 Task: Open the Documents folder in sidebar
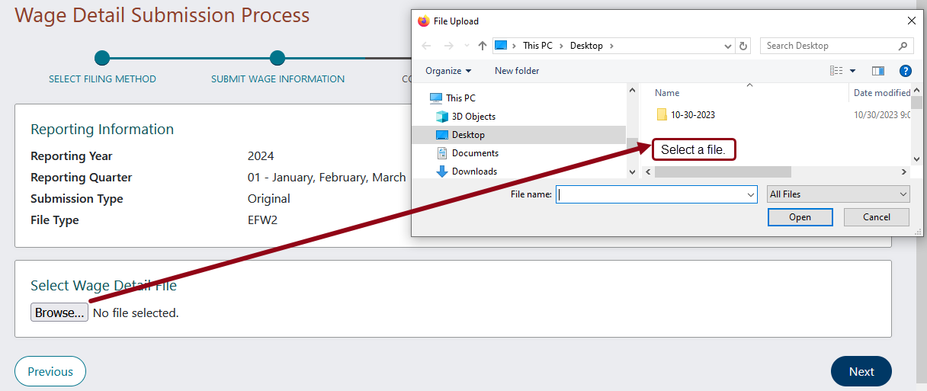(474, 153)
